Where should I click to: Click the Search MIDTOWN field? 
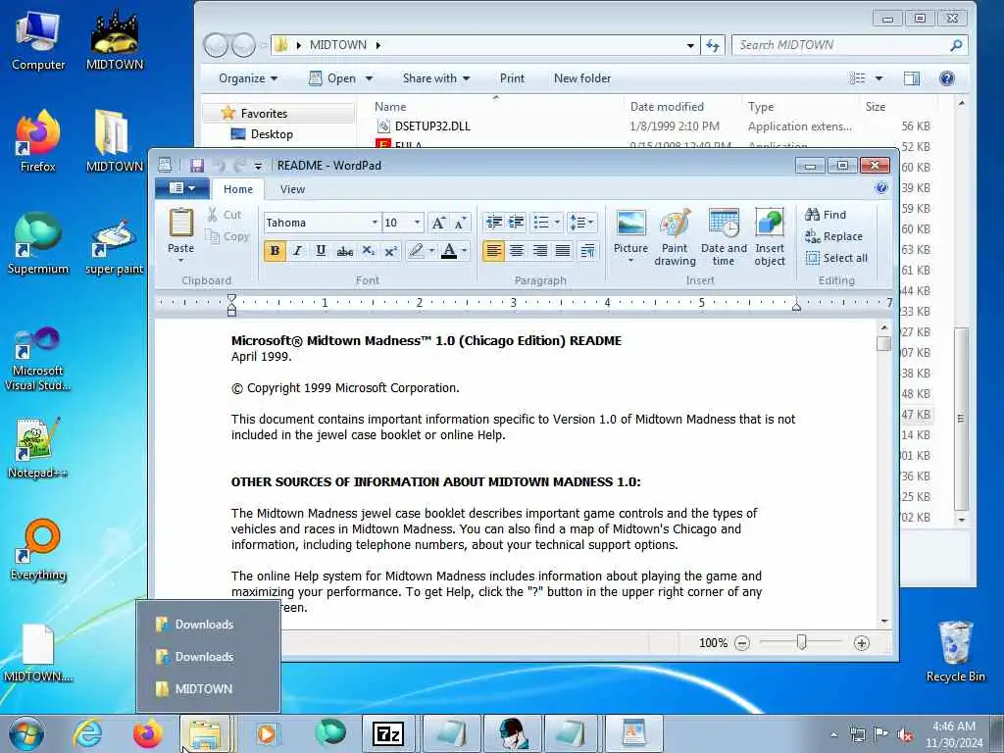[849, 45]
